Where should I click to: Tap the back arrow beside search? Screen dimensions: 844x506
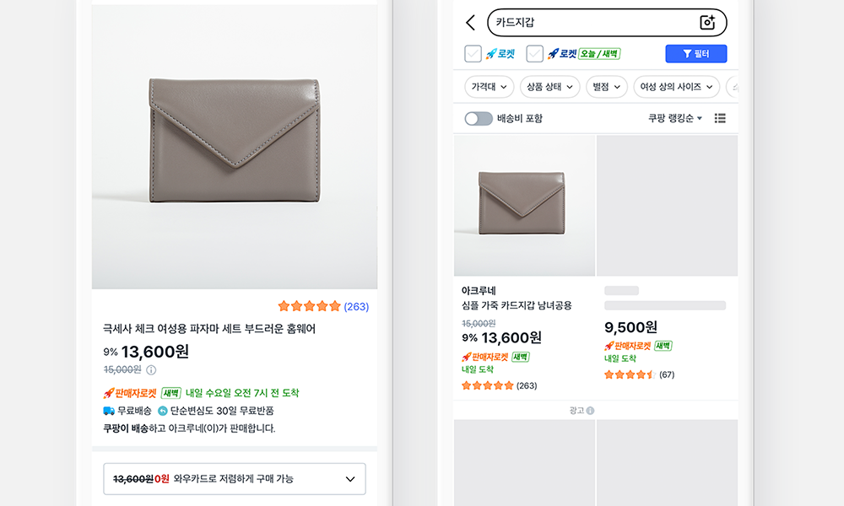[x=471, y=23]
